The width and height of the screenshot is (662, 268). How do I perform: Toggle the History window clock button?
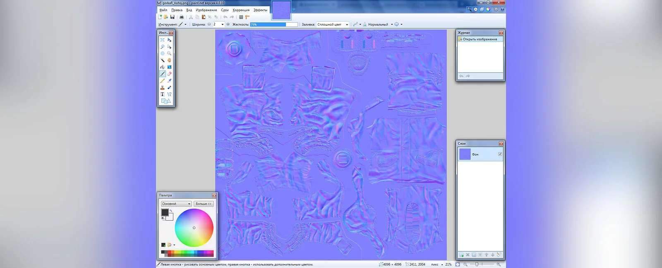(475, 9)
